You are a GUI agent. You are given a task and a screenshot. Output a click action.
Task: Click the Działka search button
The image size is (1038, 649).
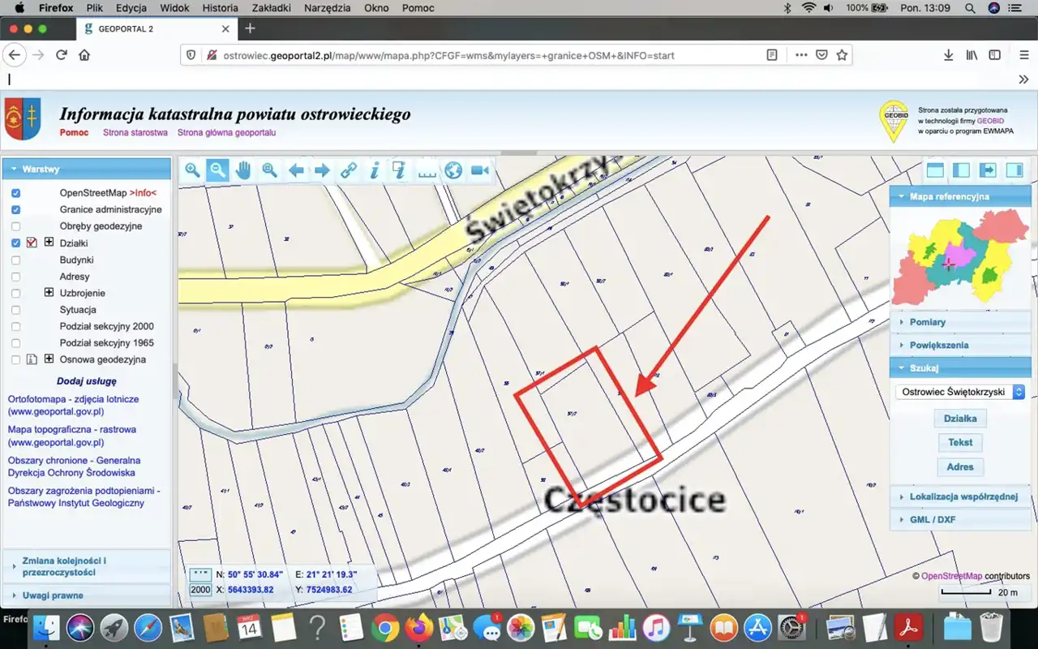[960, 419]
